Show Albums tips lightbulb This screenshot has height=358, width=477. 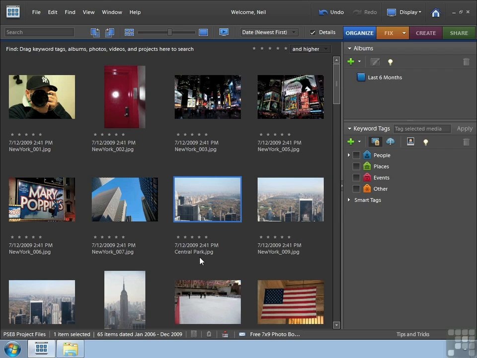pyautogui.click(x=391, y=62)
